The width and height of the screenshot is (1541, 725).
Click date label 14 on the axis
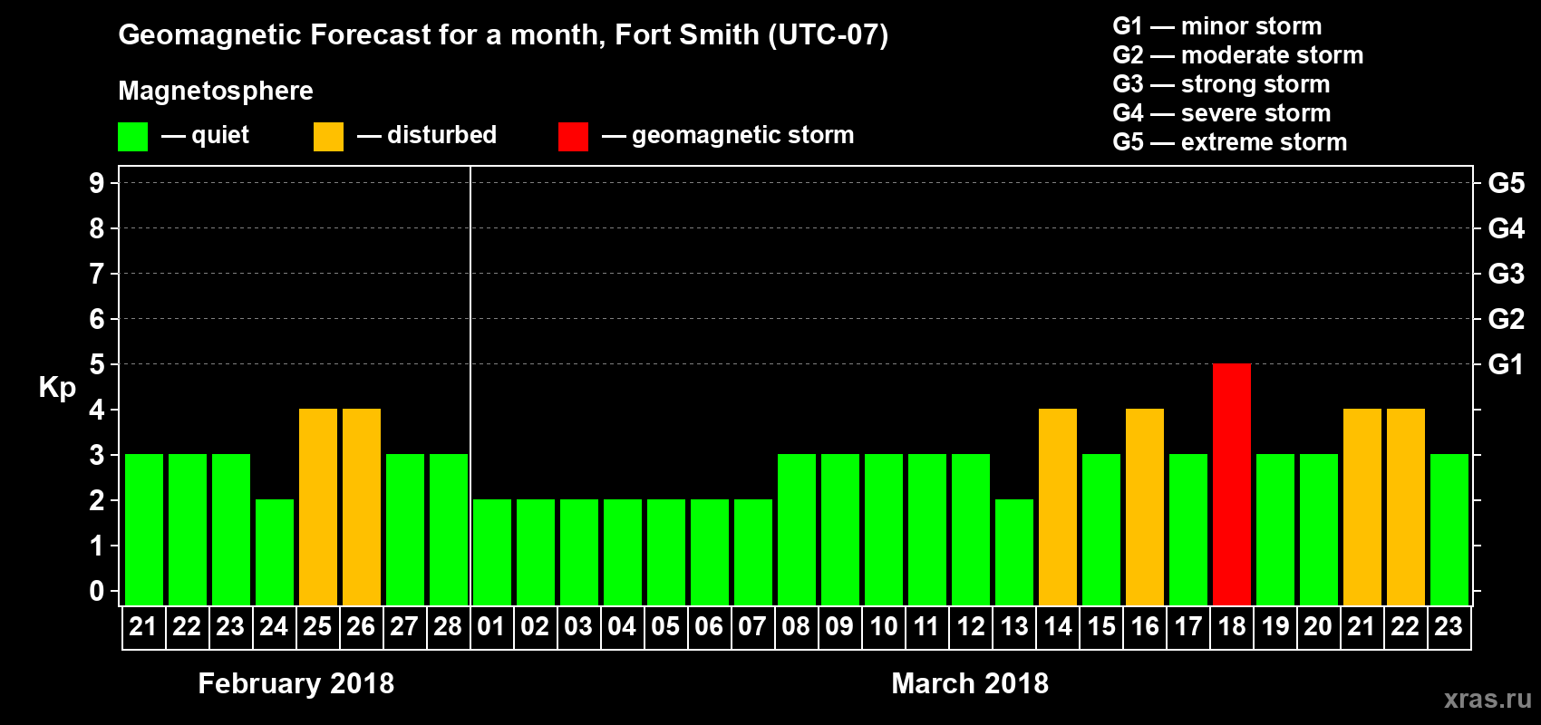coord(1058,626)
